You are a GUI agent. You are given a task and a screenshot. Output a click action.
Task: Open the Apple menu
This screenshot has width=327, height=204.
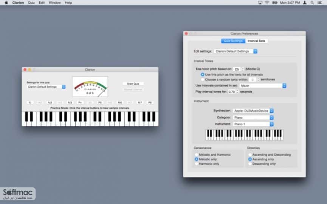pos(6,3)
